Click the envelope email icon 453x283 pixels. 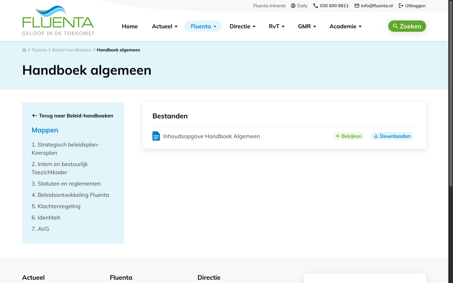pos(357,6)
